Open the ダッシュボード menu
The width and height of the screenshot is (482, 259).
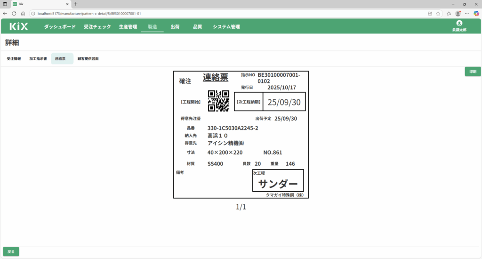tap(60, 27)
